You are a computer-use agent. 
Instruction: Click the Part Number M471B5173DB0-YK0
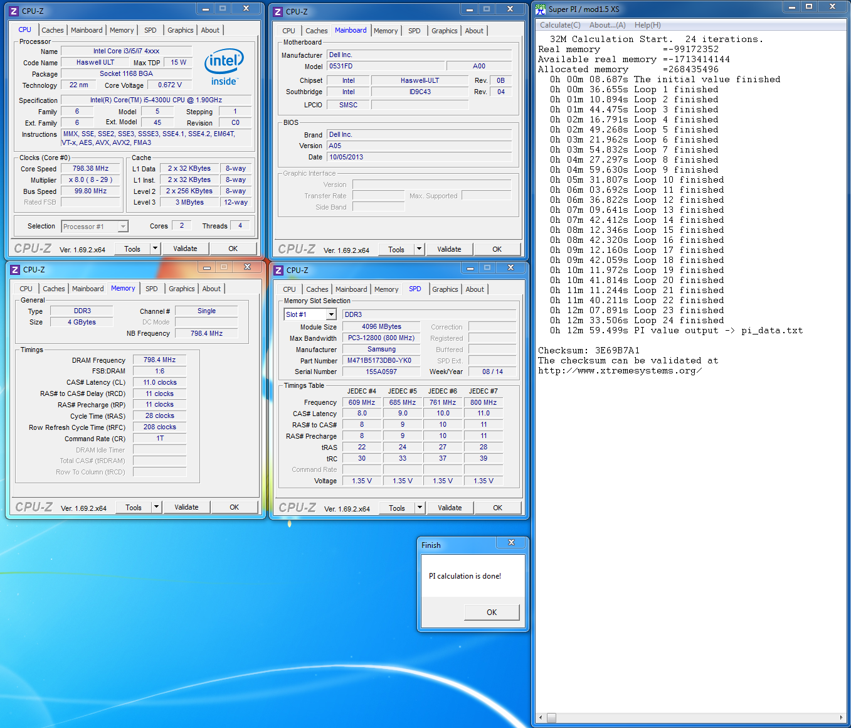(381, 360)
